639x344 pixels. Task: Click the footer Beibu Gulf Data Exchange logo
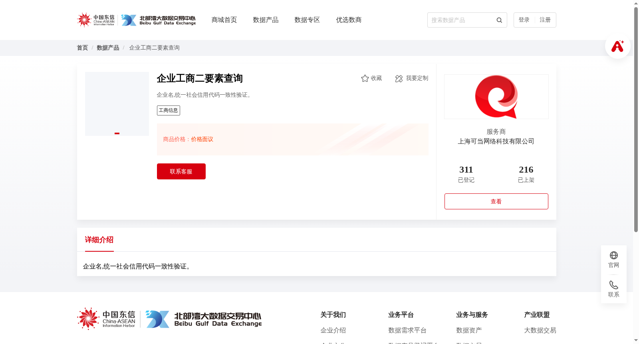click(204, 319)
